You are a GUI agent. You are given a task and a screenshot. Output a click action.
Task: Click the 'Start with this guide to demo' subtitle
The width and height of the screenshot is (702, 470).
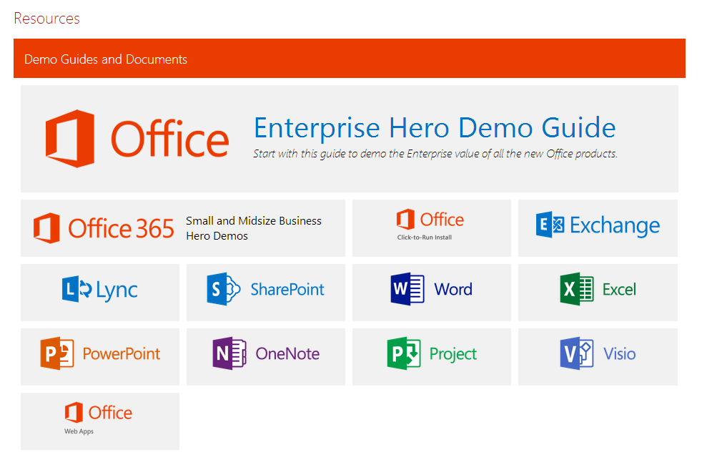435,154
